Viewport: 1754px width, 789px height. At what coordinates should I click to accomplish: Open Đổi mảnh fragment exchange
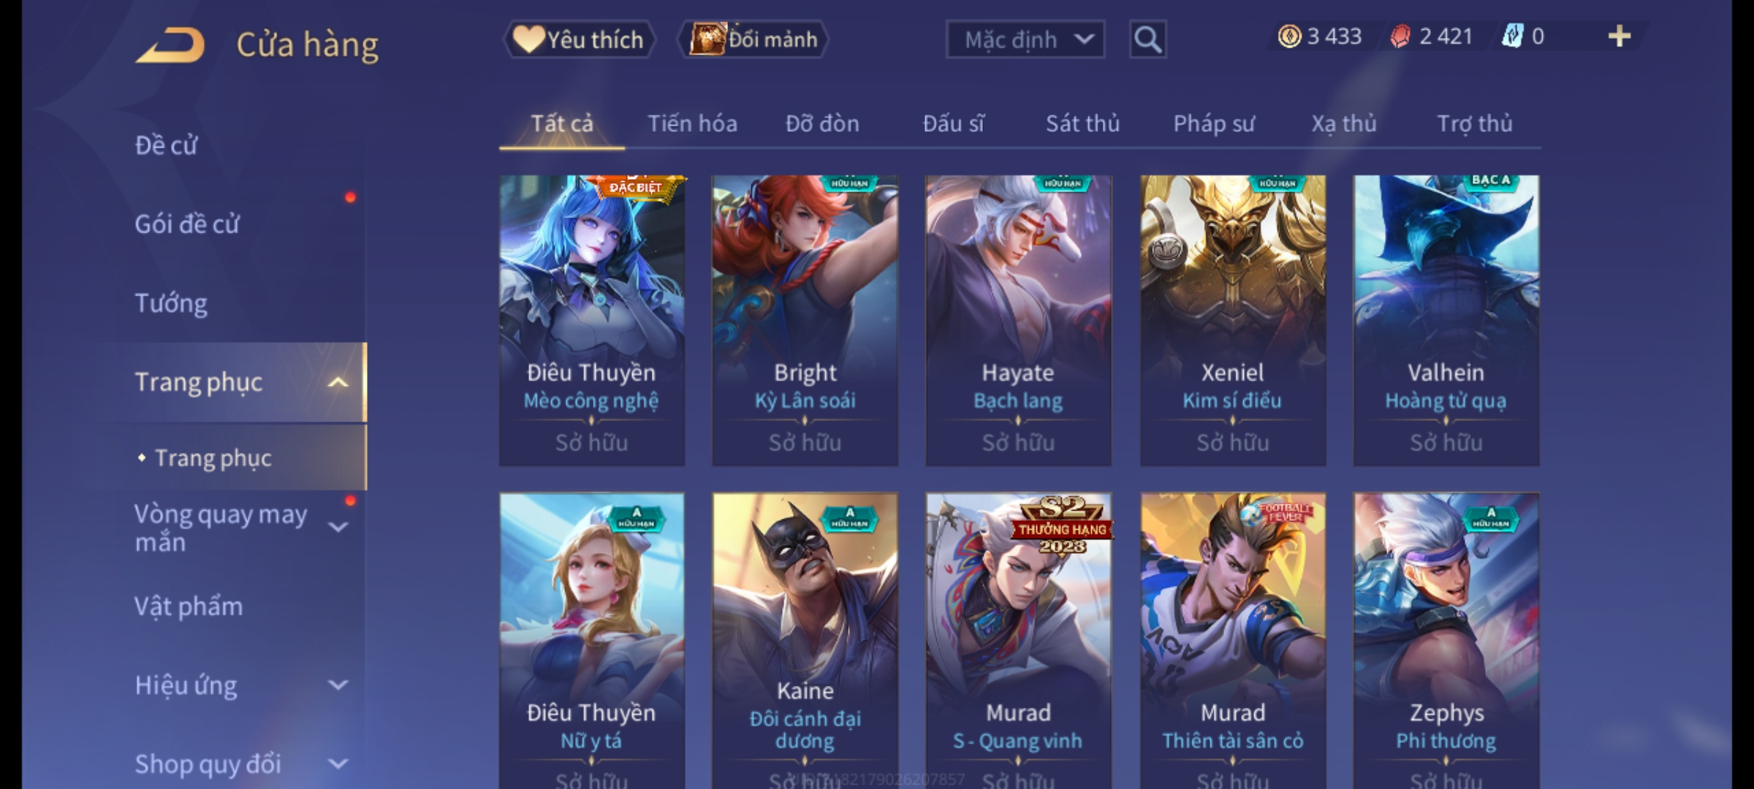coord(753,39)
